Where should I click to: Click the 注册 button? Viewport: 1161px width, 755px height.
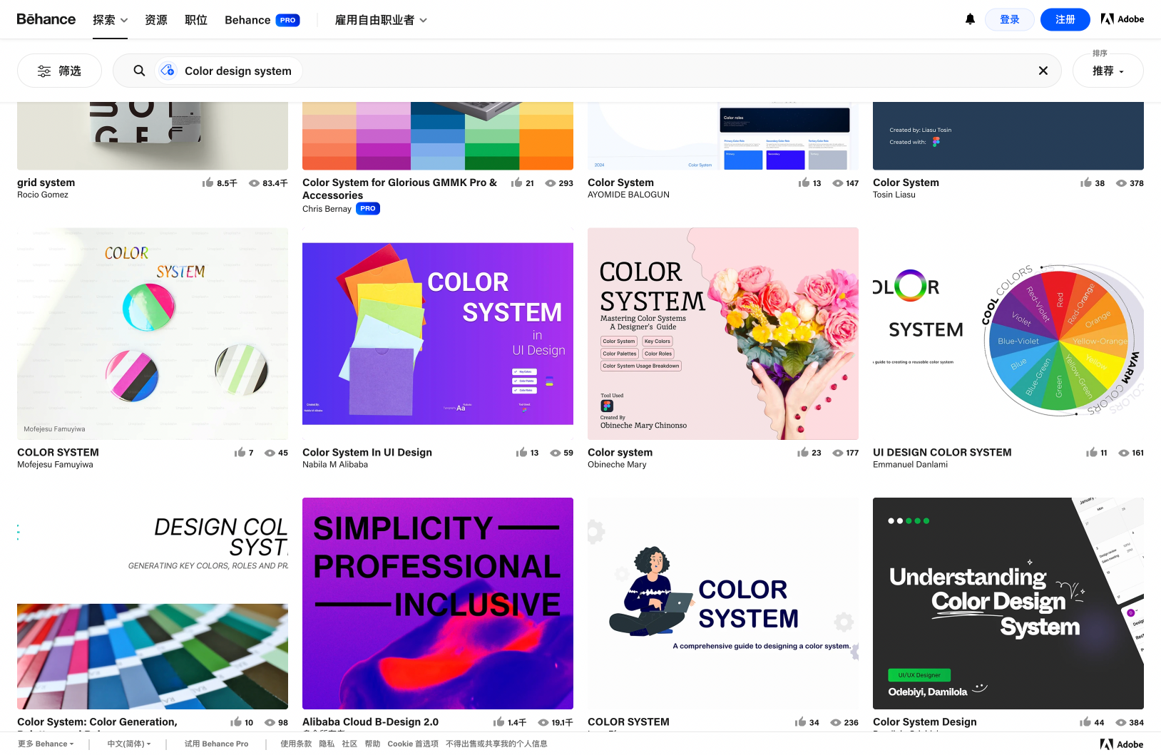(1065, 19)
